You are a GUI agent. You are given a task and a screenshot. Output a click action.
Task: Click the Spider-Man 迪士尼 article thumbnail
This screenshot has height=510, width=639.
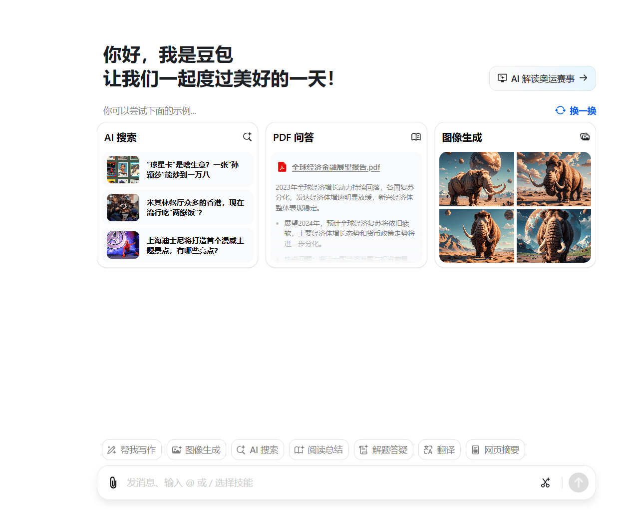[123, 245]
